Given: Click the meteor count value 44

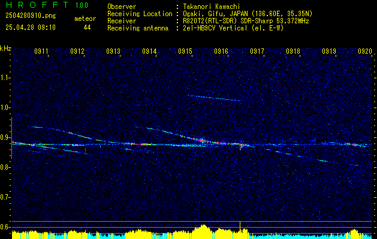Looking at the screenshot, I should pyautogui.click(x=87, y=27).
